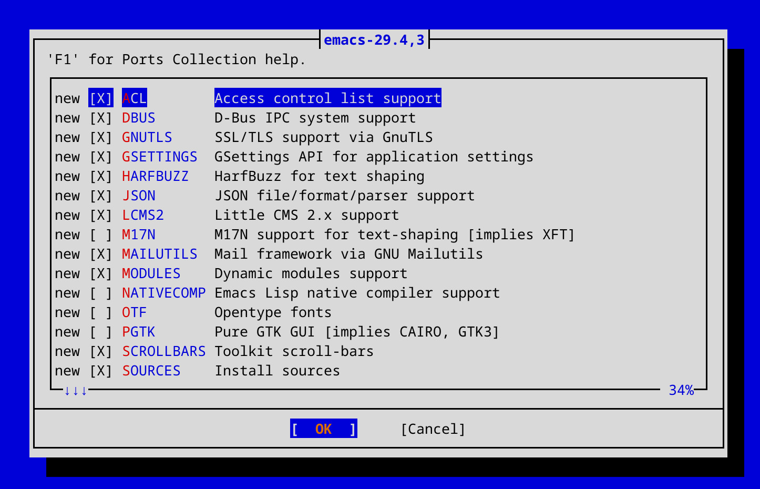The height and width of the screenshot is (489, 760).
Task: Click 'Emacs Lisp native compiler support' text
Action: pyautogui.click(x=357, y=293)
